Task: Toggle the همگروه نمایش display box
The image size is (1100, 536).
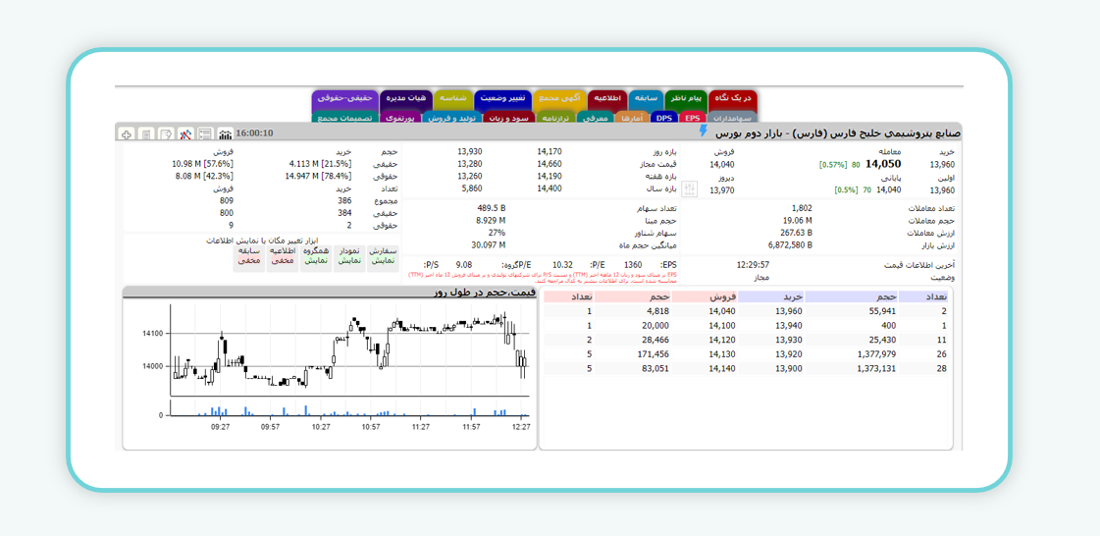Action: [x=316, y=255]
